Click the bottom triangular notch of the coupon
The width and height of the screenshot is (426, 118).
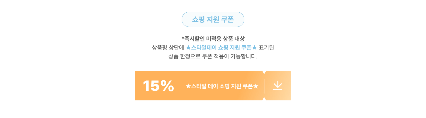pyautogui.click(x=264, y=99)
